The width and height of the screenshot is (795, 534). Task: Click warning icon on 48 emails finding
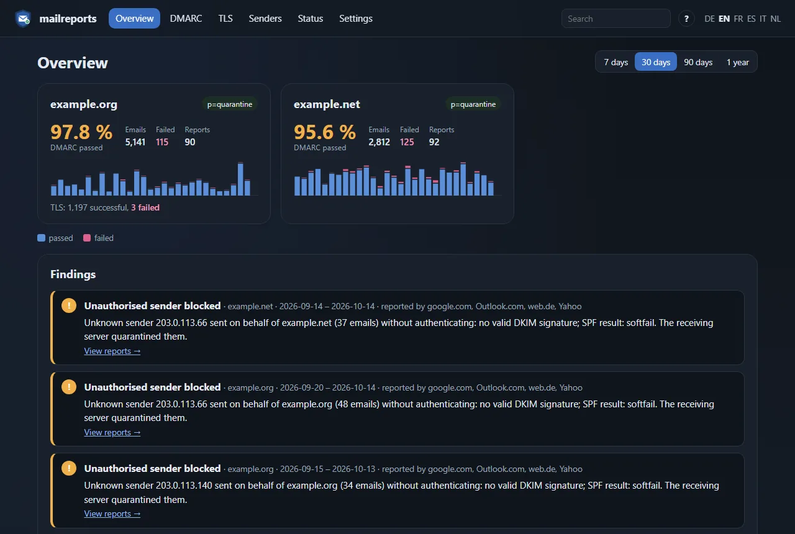tap(69, 387)
